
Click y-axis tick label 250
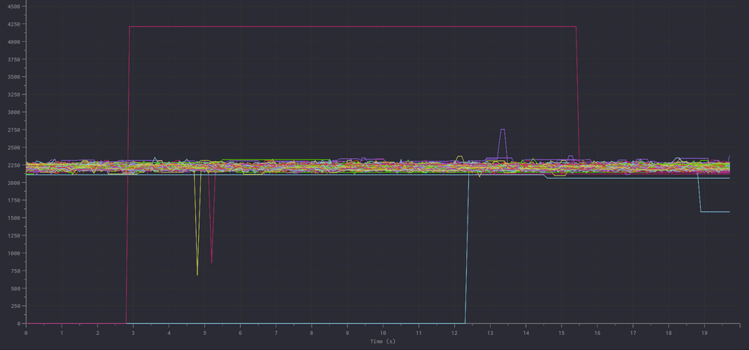(15, 307)
